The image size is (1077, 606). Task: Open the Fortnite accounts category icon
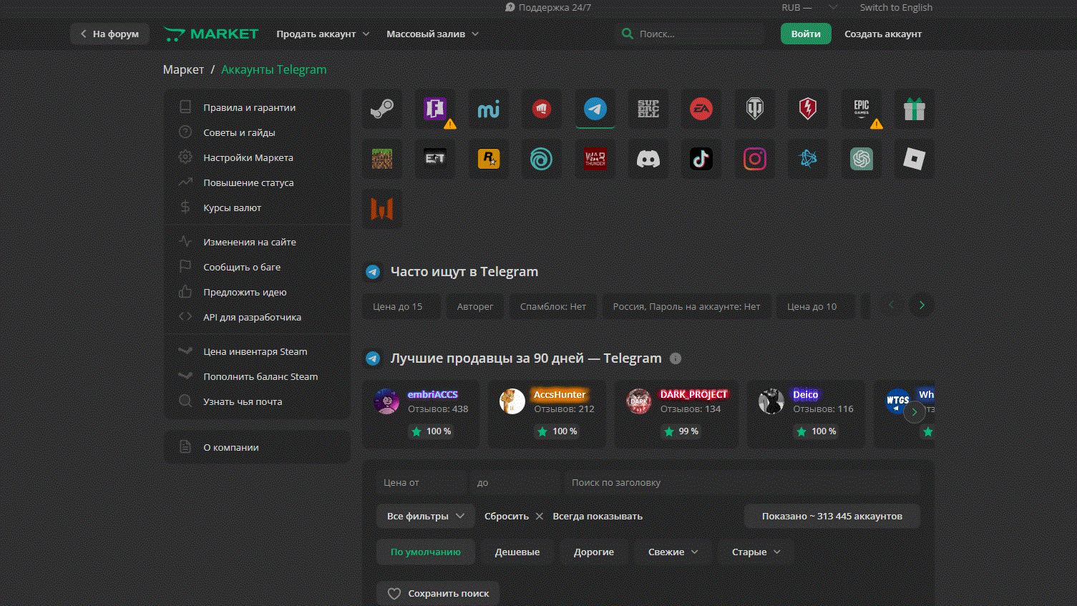[435, 109]
